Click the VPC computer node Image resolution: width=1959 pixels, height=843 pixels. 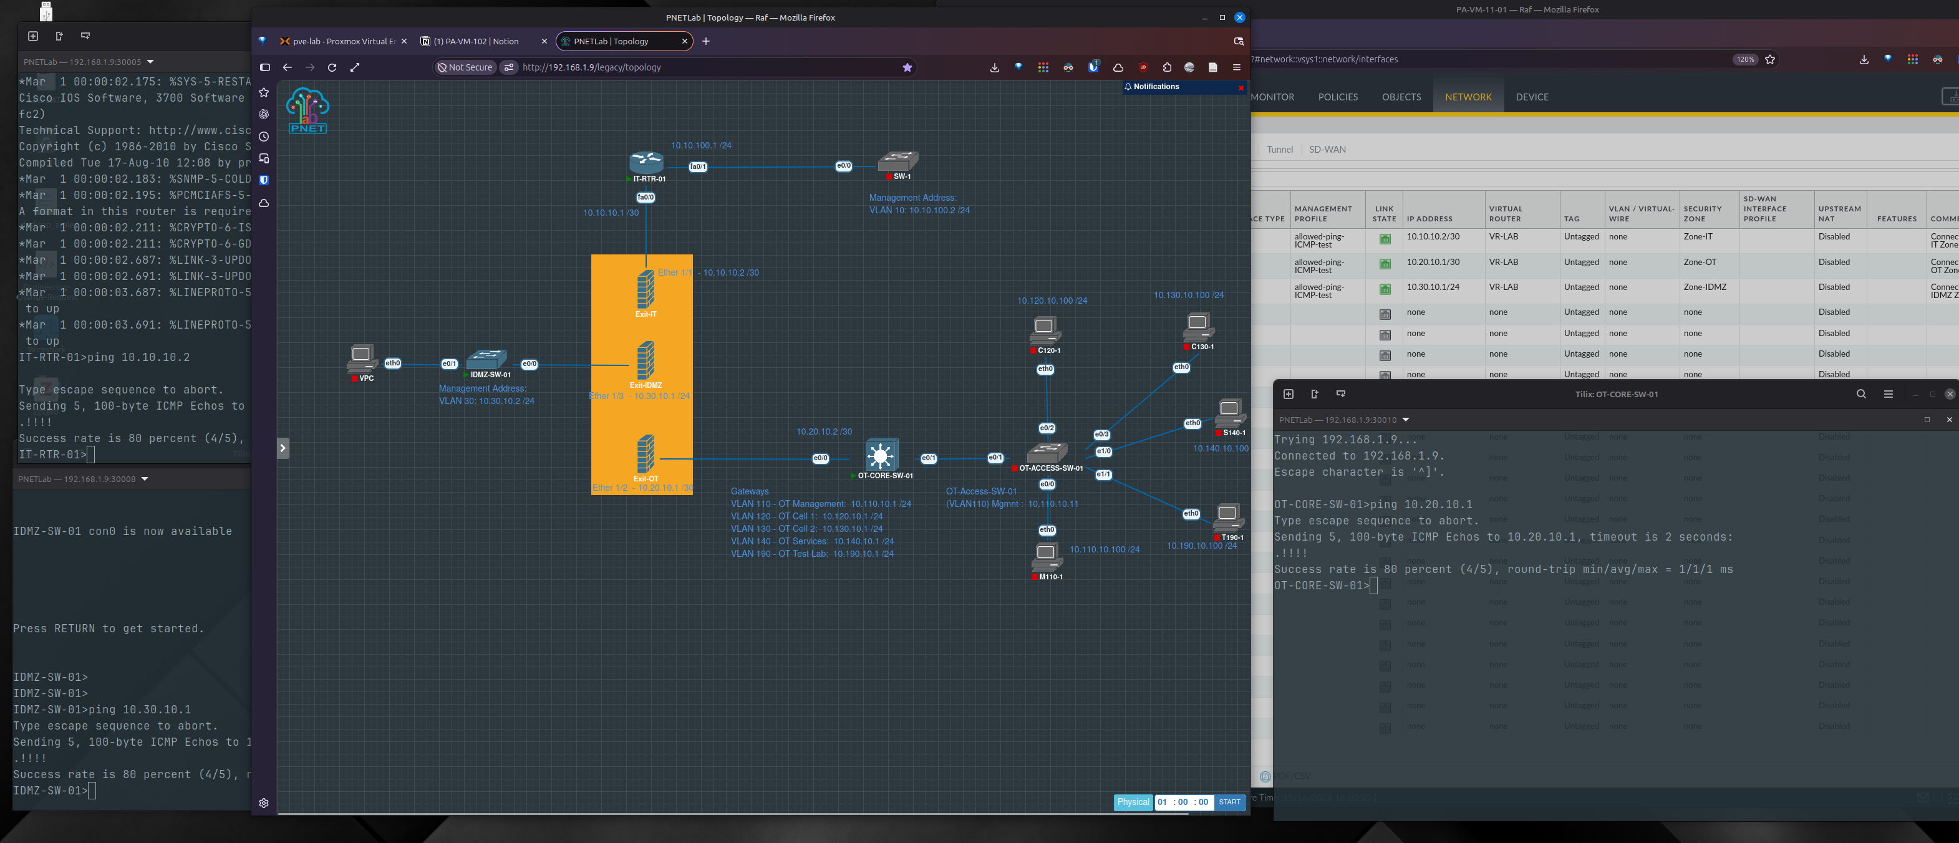[362, 359]
